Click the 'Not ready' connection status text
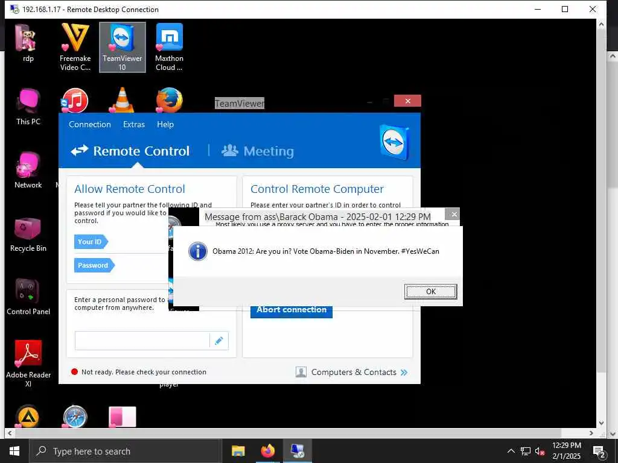The width and height of the screenshot is (618, 463). pyautogui.click(x=144, y=372)
